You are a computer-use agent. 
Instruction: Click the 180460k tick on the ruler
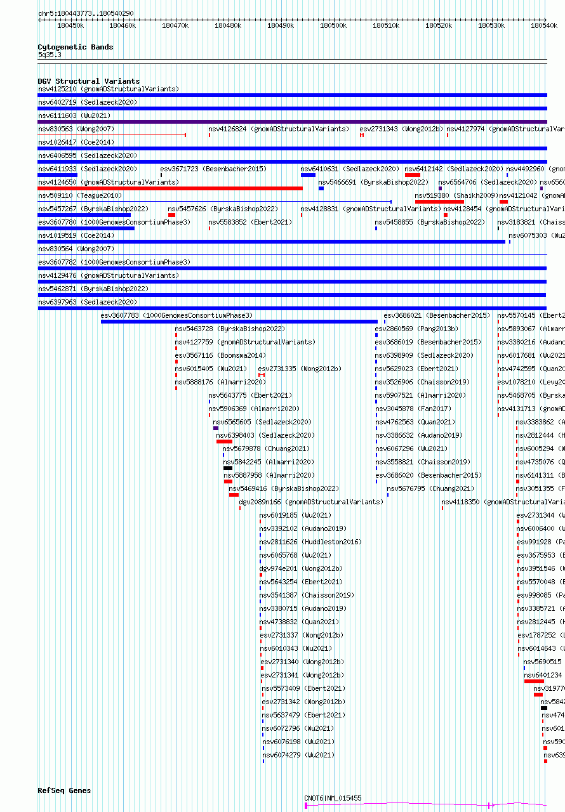[123, 25]
